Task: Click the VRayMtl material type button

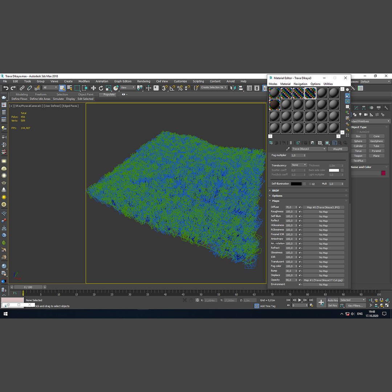Action: [x=338, y=149]
